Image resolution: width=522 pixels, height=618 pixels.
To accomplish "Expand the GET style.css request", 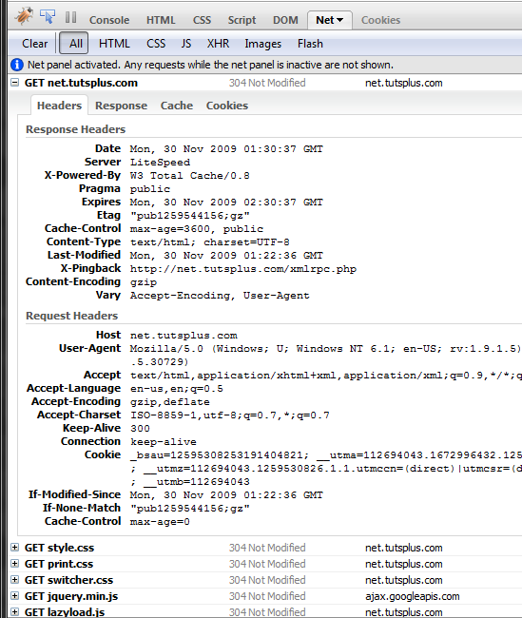I will coord(14,548).
